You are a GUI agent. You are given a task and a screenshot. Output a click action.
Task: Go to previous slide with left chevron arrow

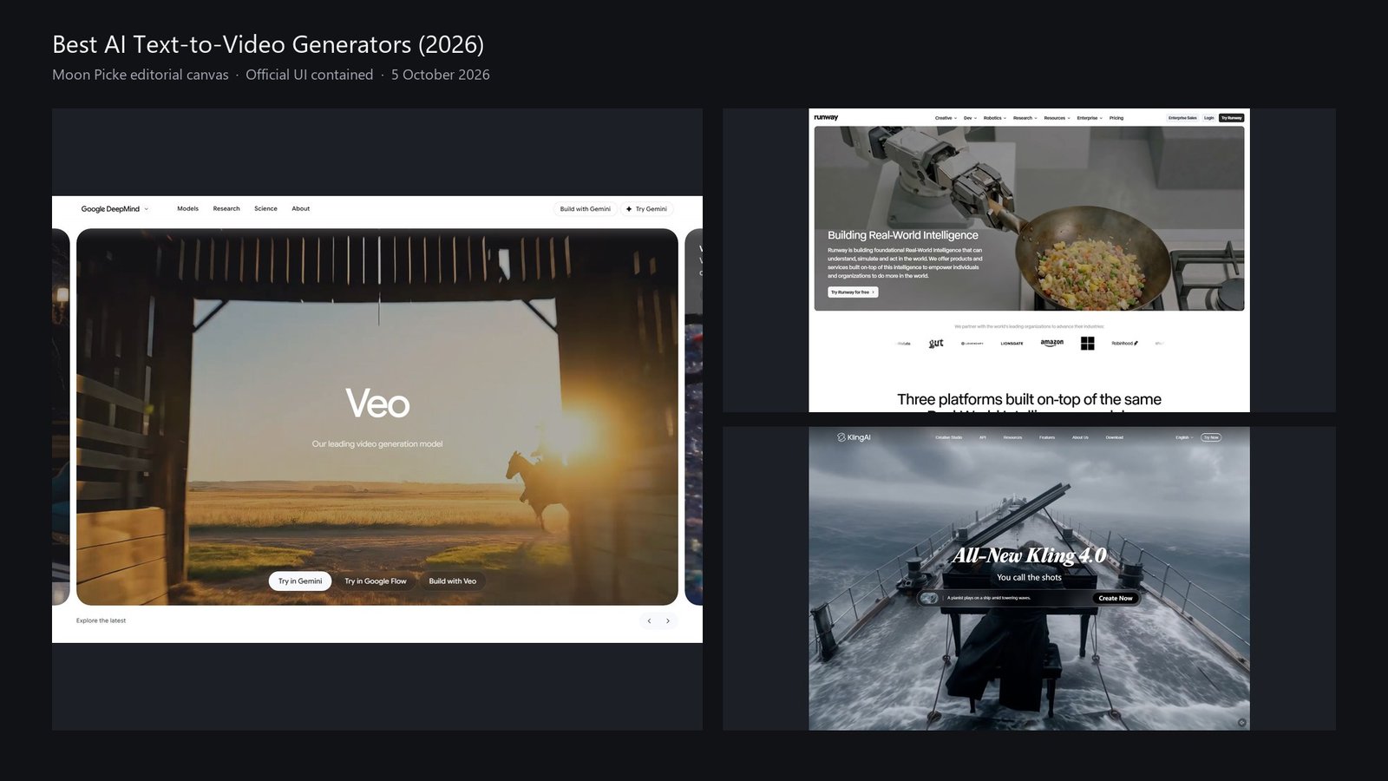point(649,620)
